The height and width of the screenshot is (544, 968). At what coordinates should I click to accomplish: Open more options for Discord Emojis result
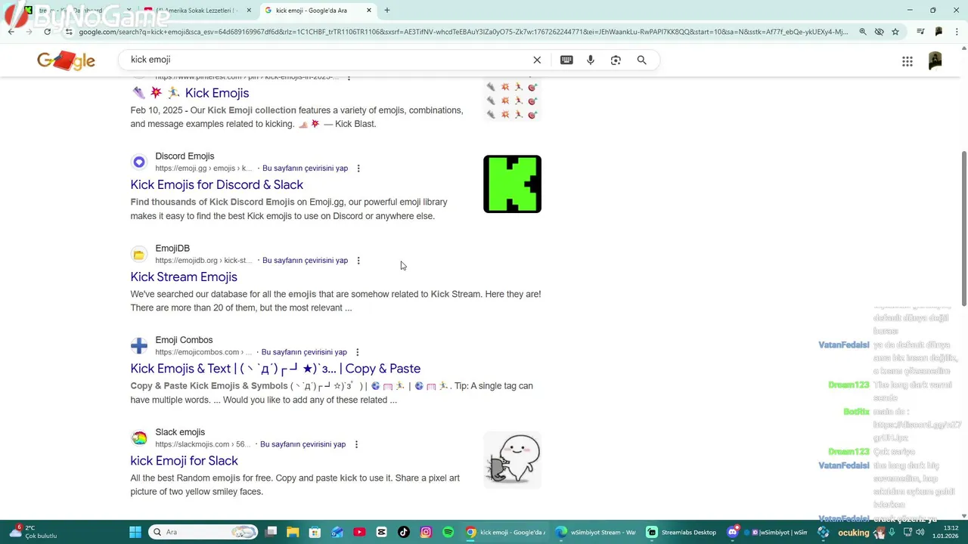(358, 168)
